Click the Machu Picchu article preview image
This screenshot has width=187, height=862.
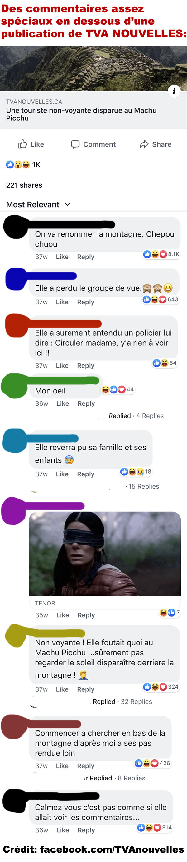click(x=93, y=68)
